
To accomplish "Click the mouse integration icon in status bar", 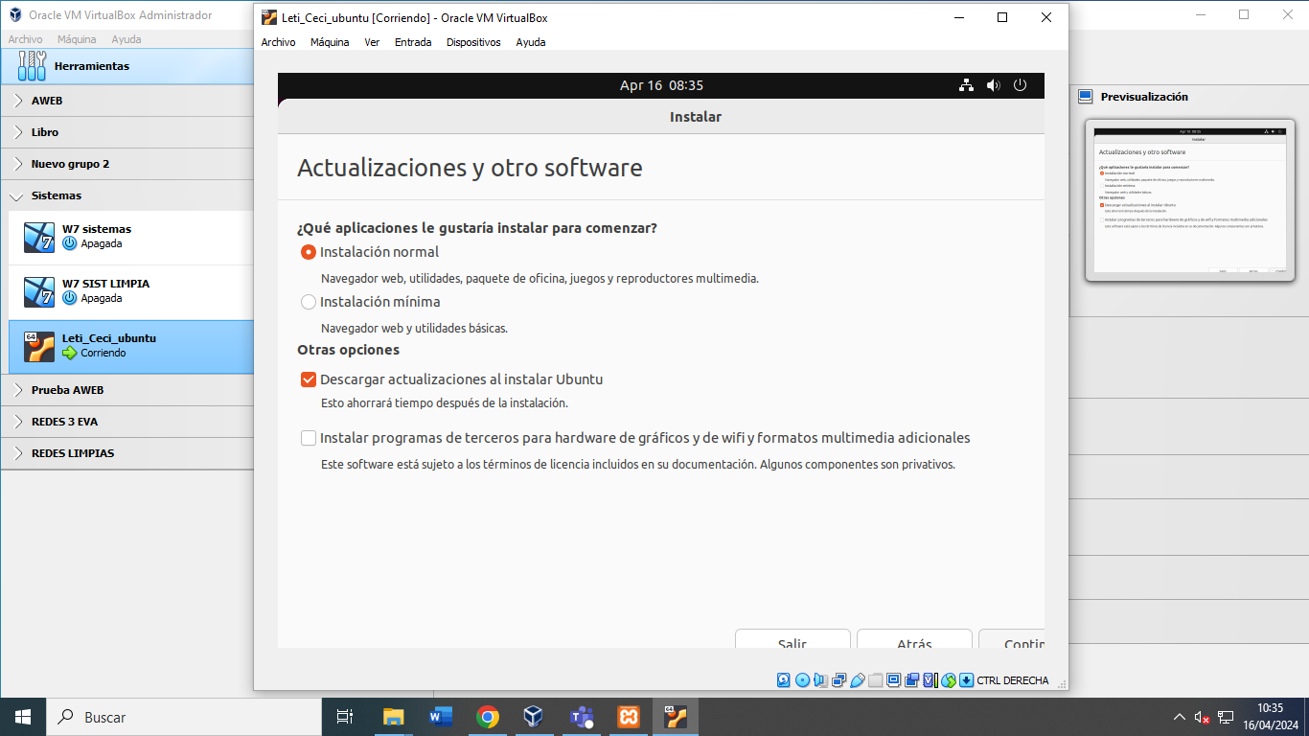I will pos(947,680).
